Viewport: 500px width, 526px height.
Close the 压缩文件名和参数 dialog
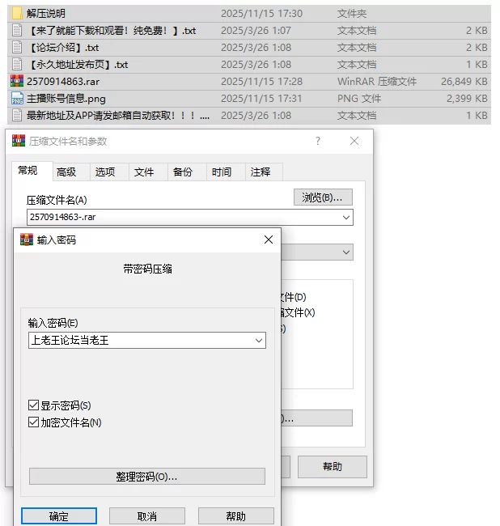pyautogui.click(x=354, y=141)
